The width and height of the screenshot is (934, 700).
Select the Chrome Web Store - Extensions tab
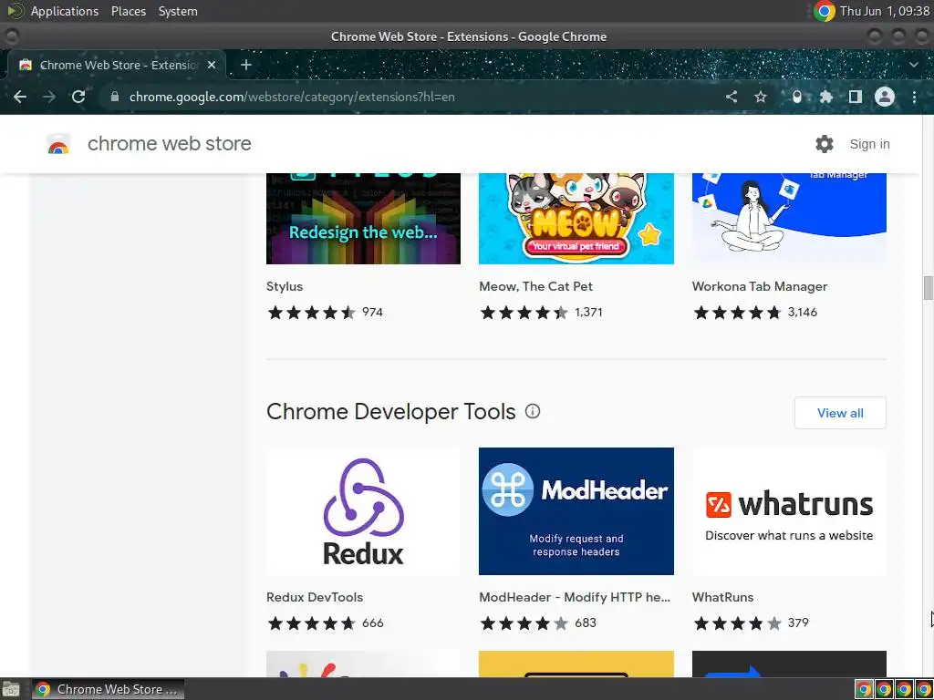117,65
